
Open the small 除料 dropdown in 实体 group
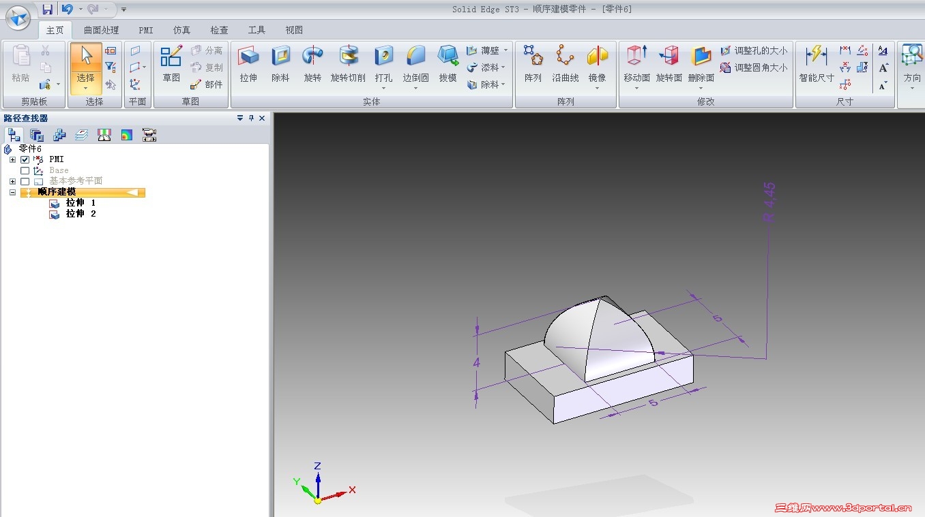pos(503,84)
